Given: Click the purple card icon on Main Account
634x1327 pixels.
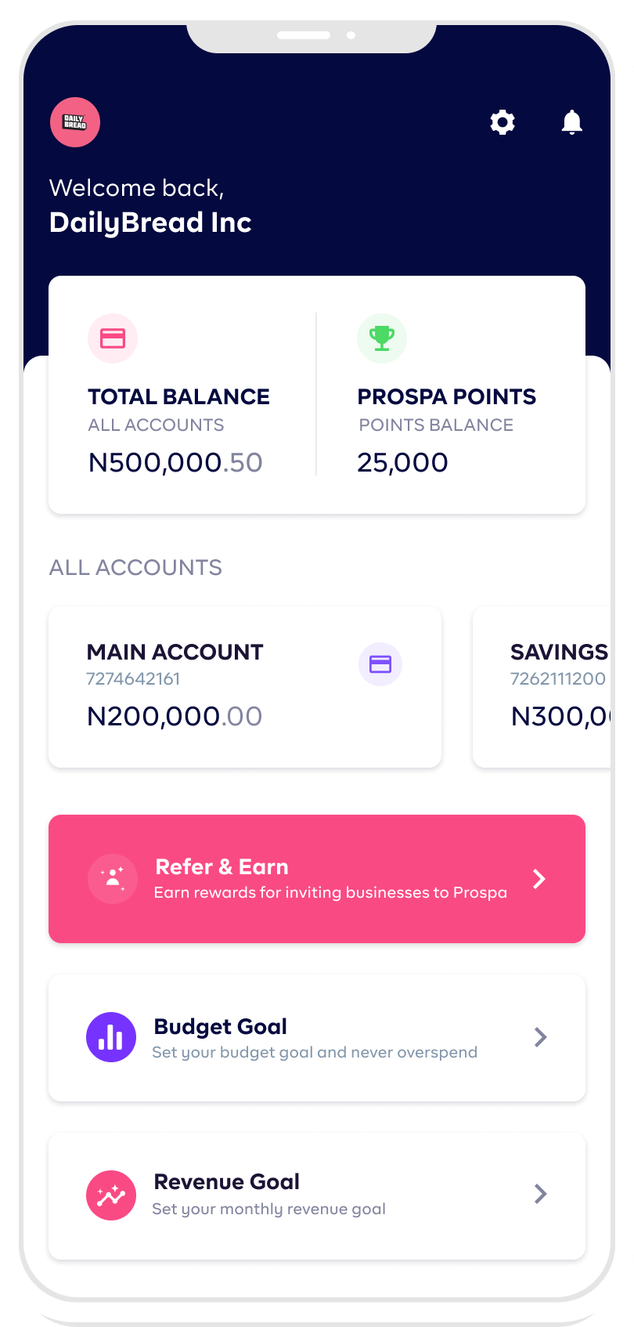Looking at the screenshot, I should tap(380, 664).
